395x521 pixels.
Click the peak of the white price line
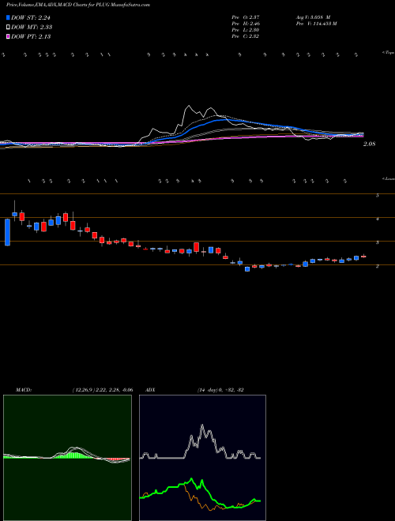189,106
